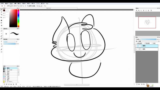Select the Lasso tool
The width and height of the screenshot is (160, 90).
(x=1, y=31)
